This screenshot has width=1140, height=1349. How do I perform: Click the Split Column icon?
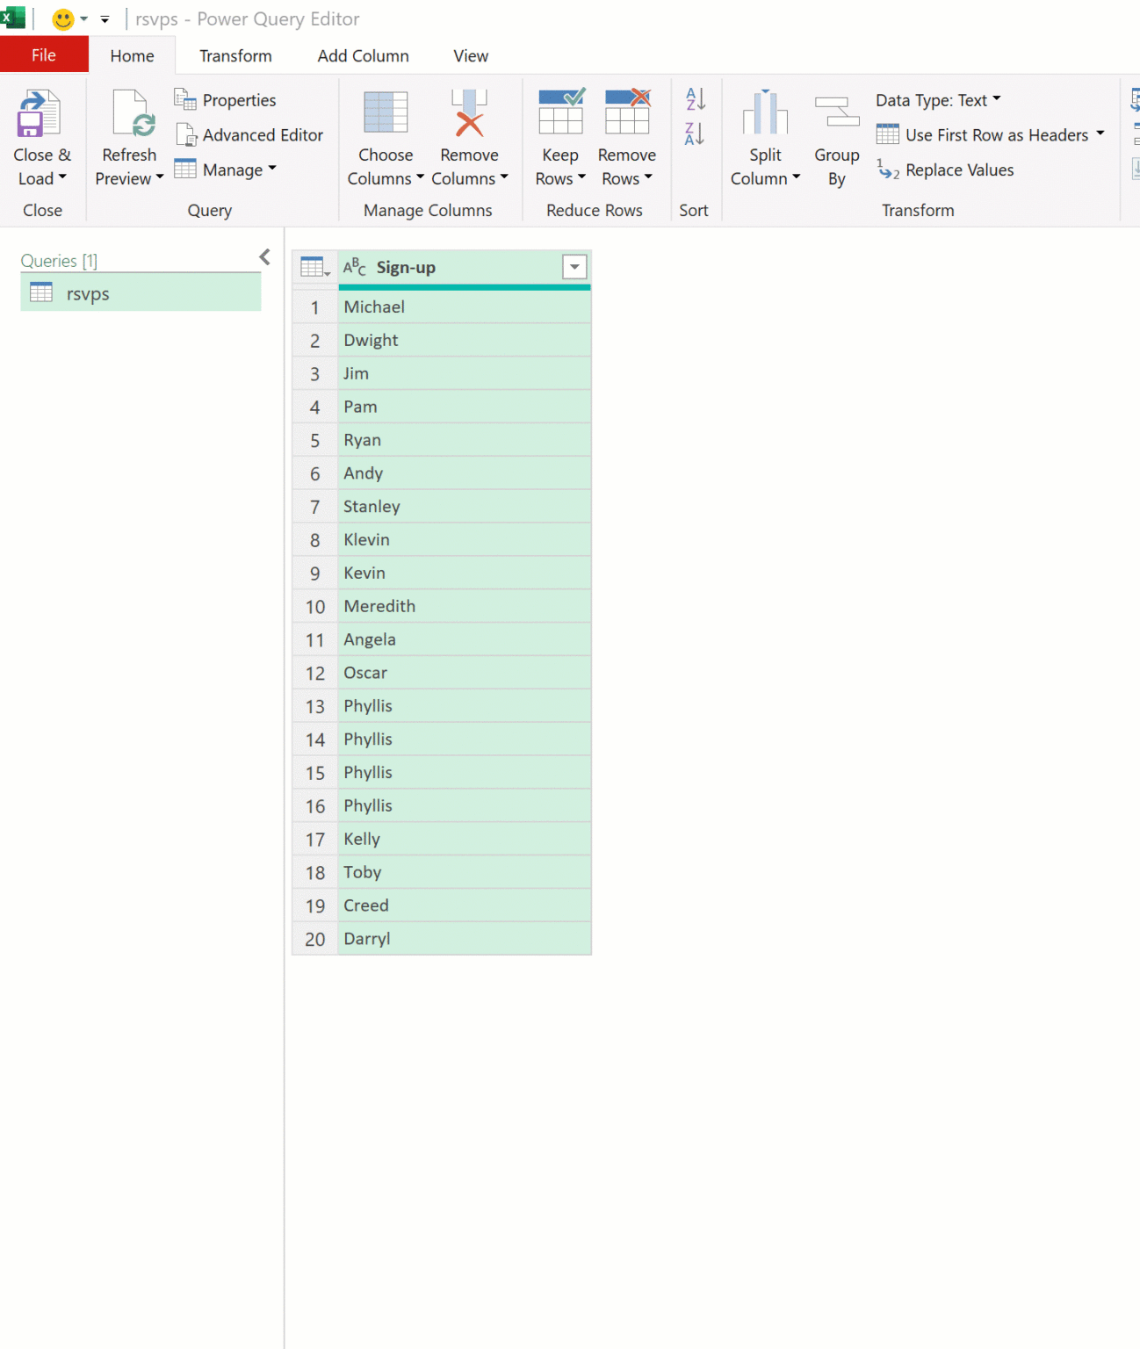[765, 112]
